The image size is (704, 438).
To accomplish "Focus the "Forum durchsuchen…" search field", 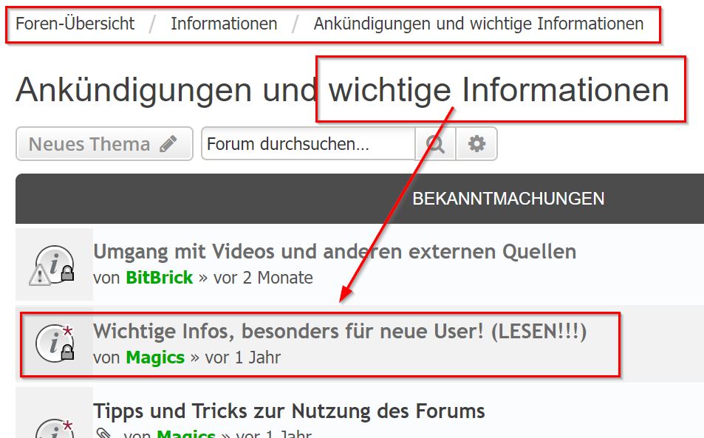I will point(308,144).
